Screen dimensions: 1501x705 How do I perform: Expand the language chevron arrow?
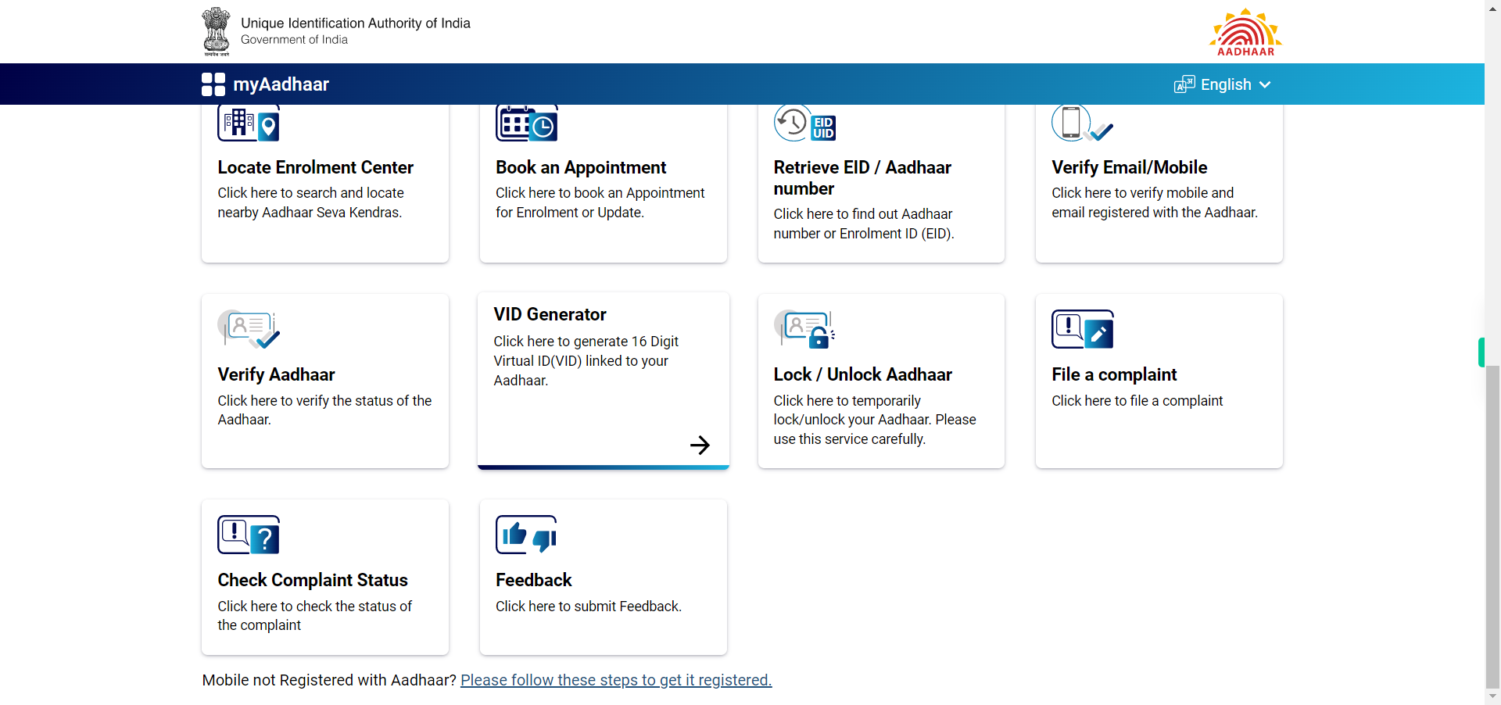click(1265, 84)
